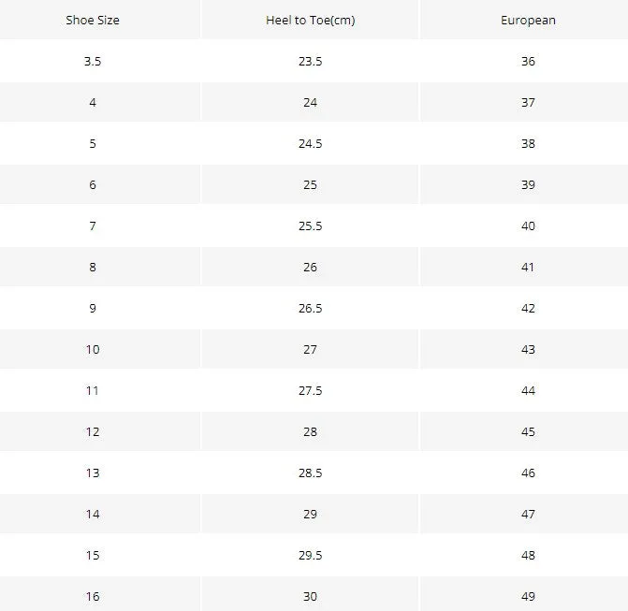
Task: Click the 28.5 heel to toe value
Action: tap(310, 473)
